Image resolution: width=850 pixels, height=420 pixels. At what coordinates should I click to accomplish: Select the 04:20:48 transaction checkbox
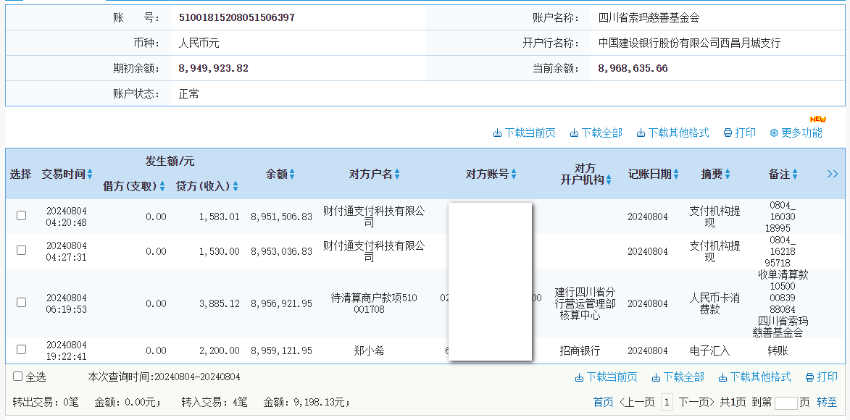coord(21,216)
